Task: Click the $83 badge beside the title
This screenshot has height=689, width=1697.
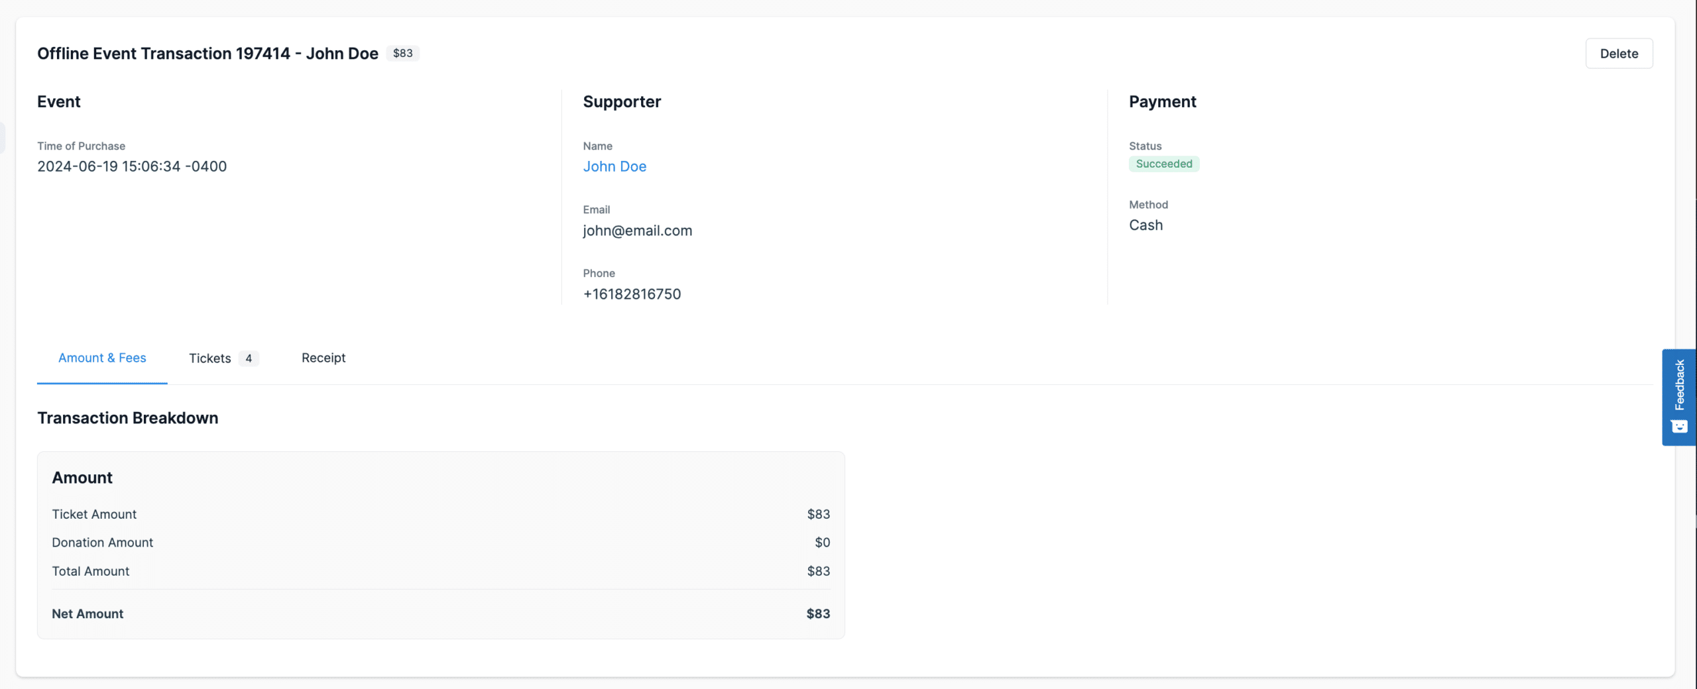Action: 402,53
